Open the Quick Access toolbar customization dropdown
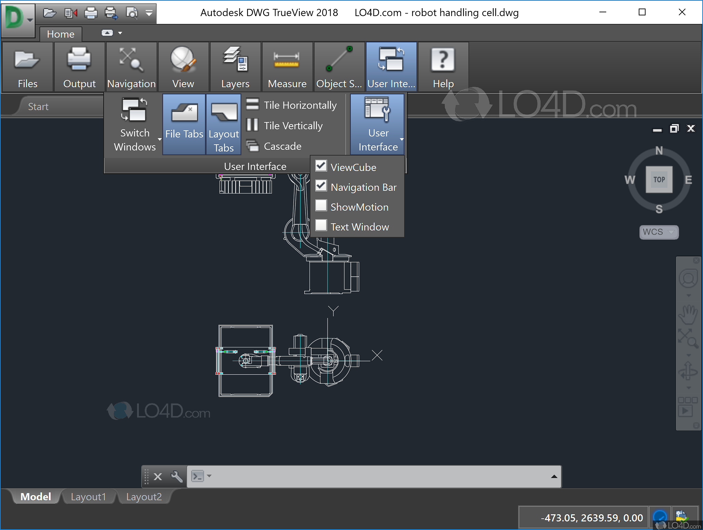The image size is (703, 530). click(x=149, y=13)
